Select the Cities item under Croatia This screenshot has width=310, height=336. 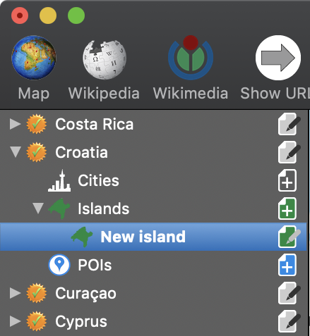pyautogui.click(x=98, y=180)
